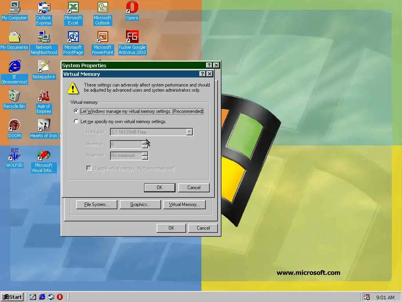
Task: Open the My Computer desktop icon
Action: pyautogui.click(x=14, y=11)
